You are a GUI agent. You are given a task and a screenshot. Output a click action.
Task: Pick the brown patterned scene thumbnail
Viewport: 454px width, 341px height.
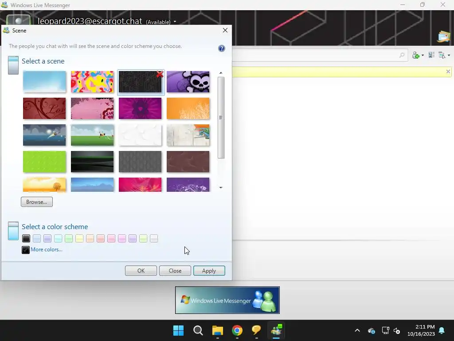coord(188,162)
